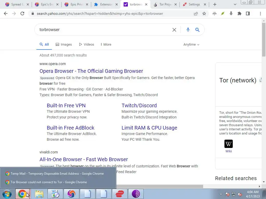Go forward with the forward arrow
Image resolution: width=266 pixels, height=199 pixels.
click(x=14, y=13)
